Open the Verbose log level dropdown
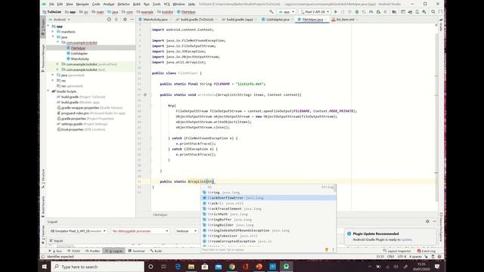 pyautogui.click(x=186, y=230)
